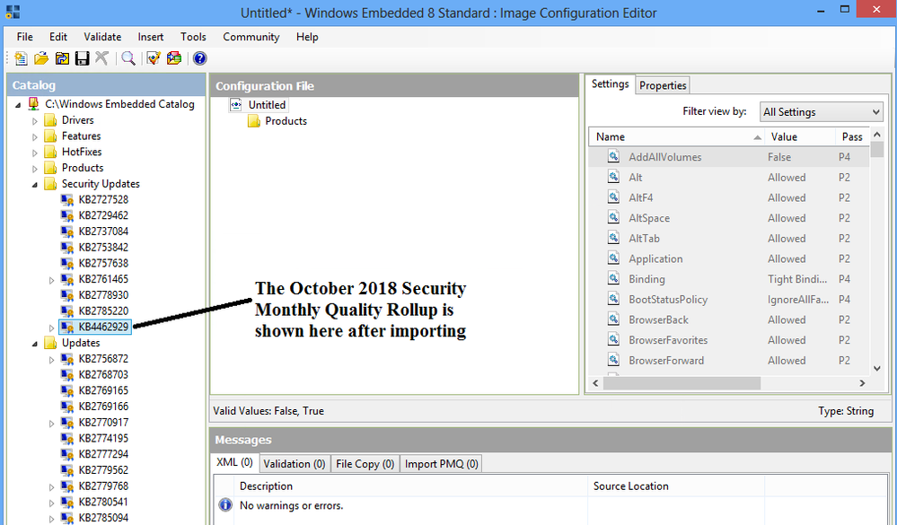The height and width of the screenshot is (525, 897).
Task: Expand the KB2770917 node
Action: pyautogui.click(x=51, y=424)
